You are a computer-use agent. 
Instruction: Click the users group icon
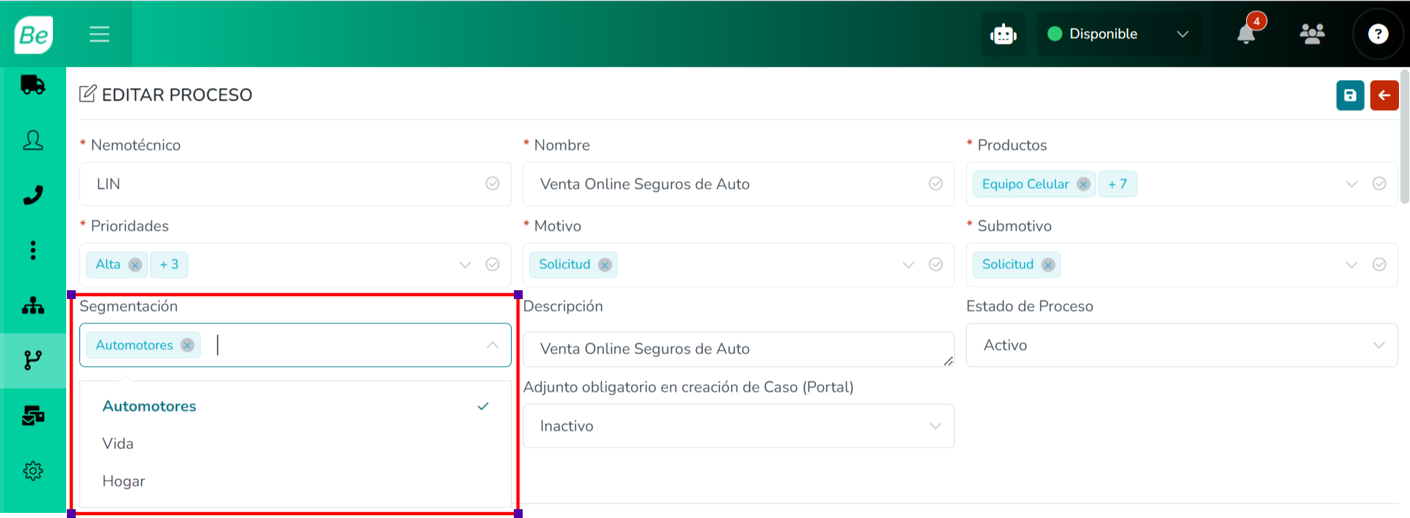tap(1312, 34)
